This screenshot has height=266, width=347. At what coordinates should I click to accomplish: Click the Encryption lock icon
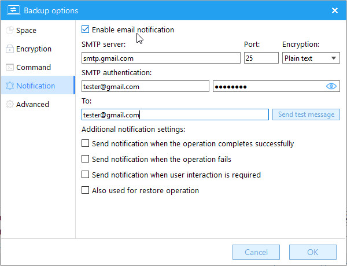click(10, 49)
